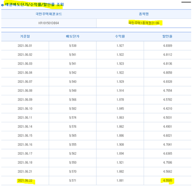Select price 9,570
The width and height of the screenshot is (194, 188).
click(73, 171)
